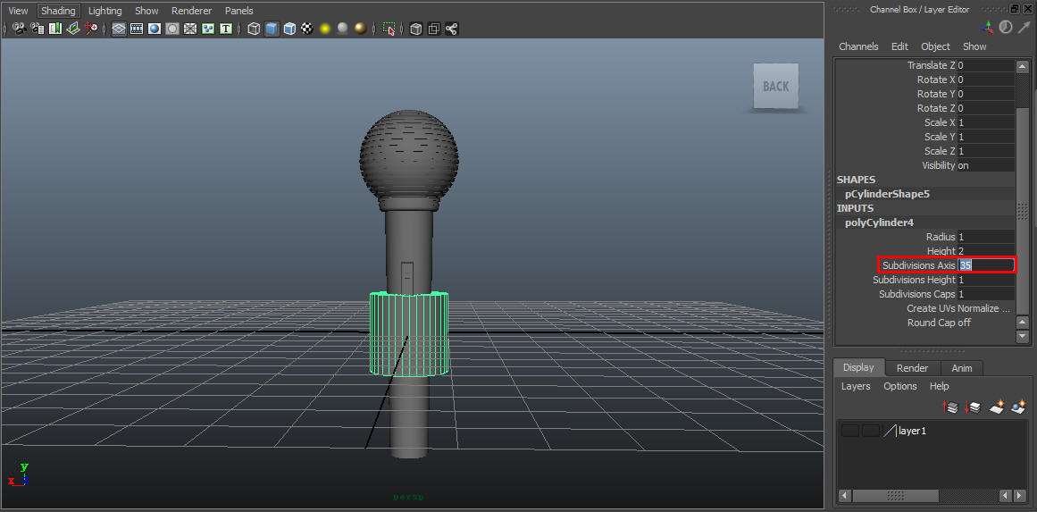Screen dimensions: 1037x512
Task: Click the Move Layer Up icon
Action: [950, 407]
